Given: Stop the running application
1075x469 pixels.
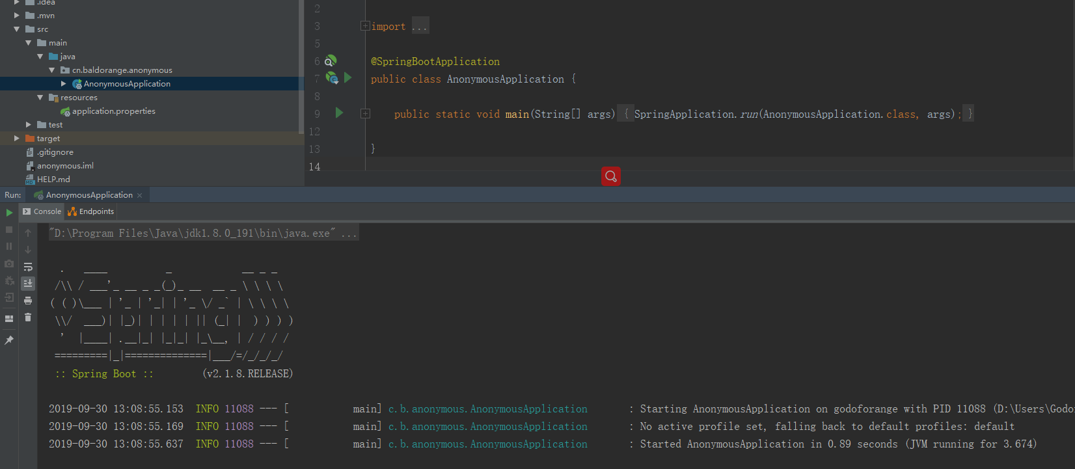Looking at the screenshot, I should click(9, 230).
